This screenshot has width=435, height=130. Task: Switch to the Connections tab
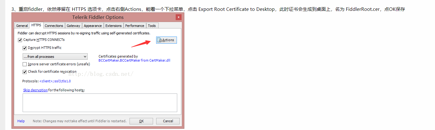tap(54, 26)
